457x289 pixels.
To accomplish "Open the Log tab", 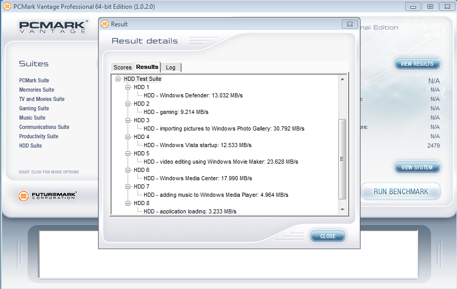I will click(x=171, y=67).
